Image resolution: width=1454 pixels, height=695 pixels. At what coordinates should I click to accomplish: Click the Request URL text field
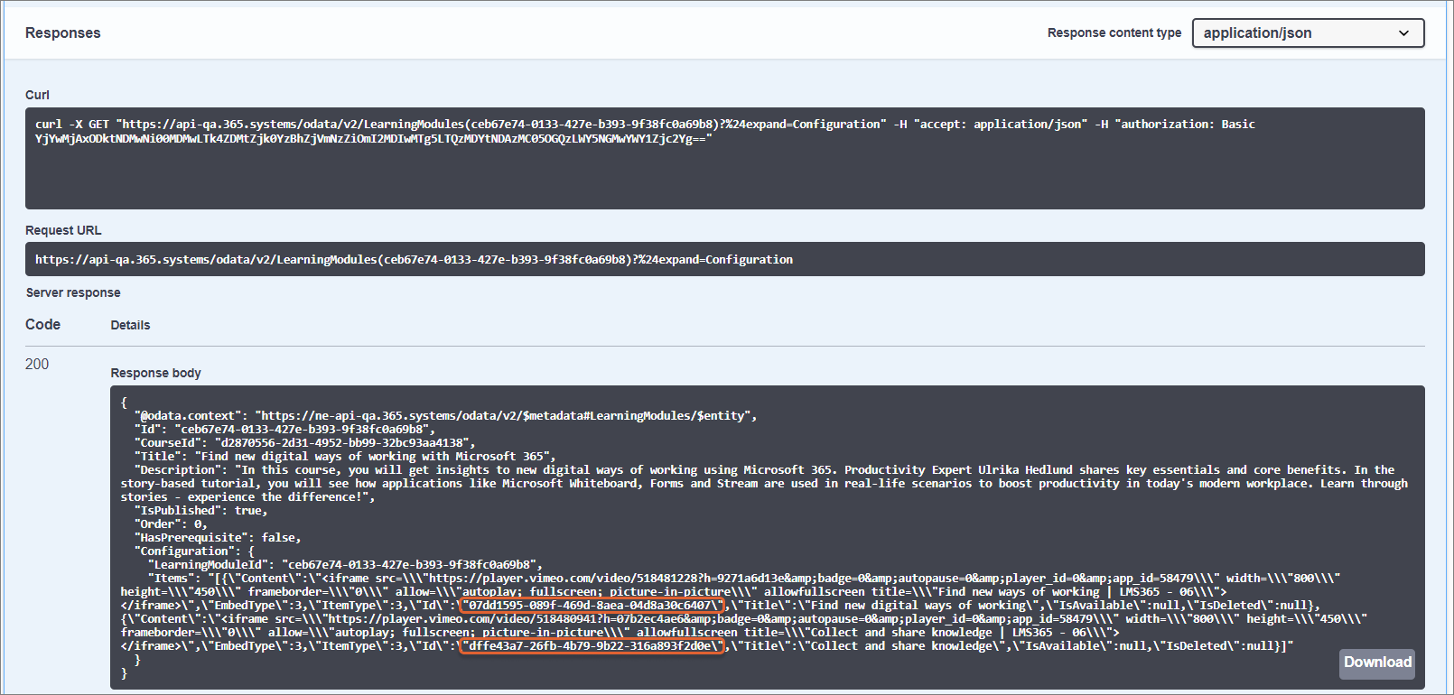(724, 259)
